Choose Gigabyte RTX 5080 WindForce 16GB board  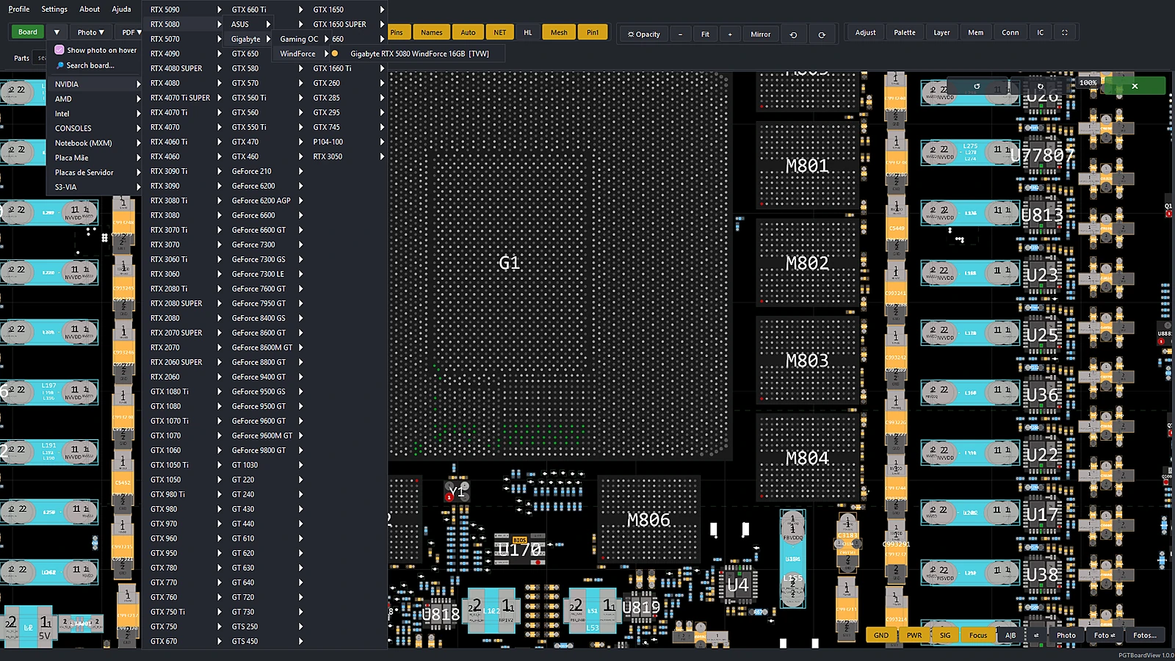pos(419,54)
